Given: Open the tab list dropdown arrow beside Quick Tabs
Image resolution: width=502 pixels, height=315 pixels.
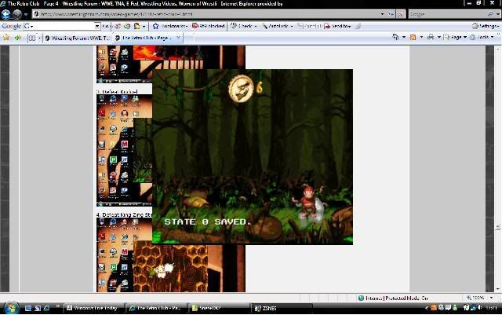Looking at the screenshot, I should (x=39, y=38).
